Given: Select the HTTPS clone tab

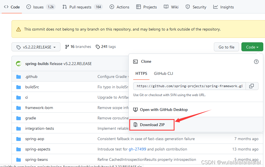Looking at the screenshot, I should point(141,74).
